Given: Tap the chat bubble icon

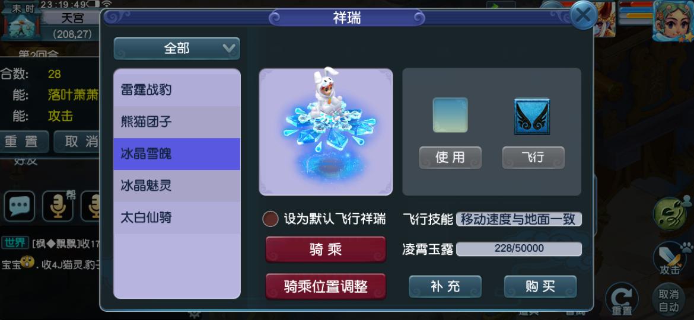Looking at the screenshot, I should click(x=19, y=206).
